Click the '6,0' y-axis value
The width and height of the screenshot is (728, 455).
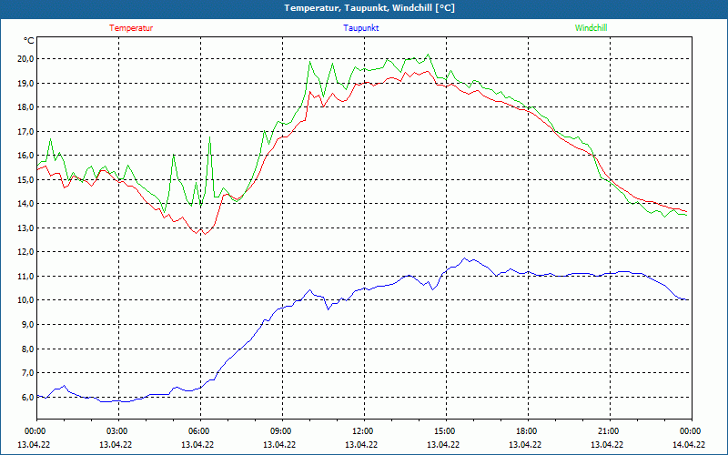[x=28, y=398]
